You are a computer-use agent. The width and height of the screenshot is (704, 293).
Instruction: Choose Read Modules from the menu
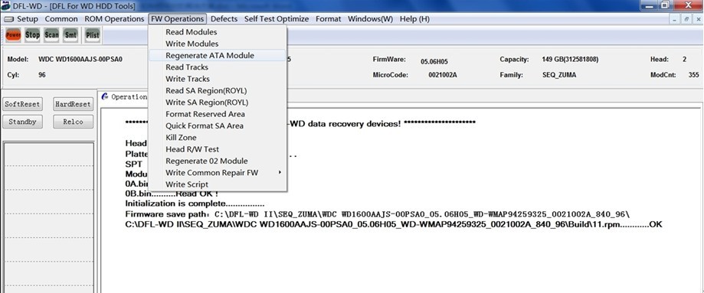(x=218, y=32)
